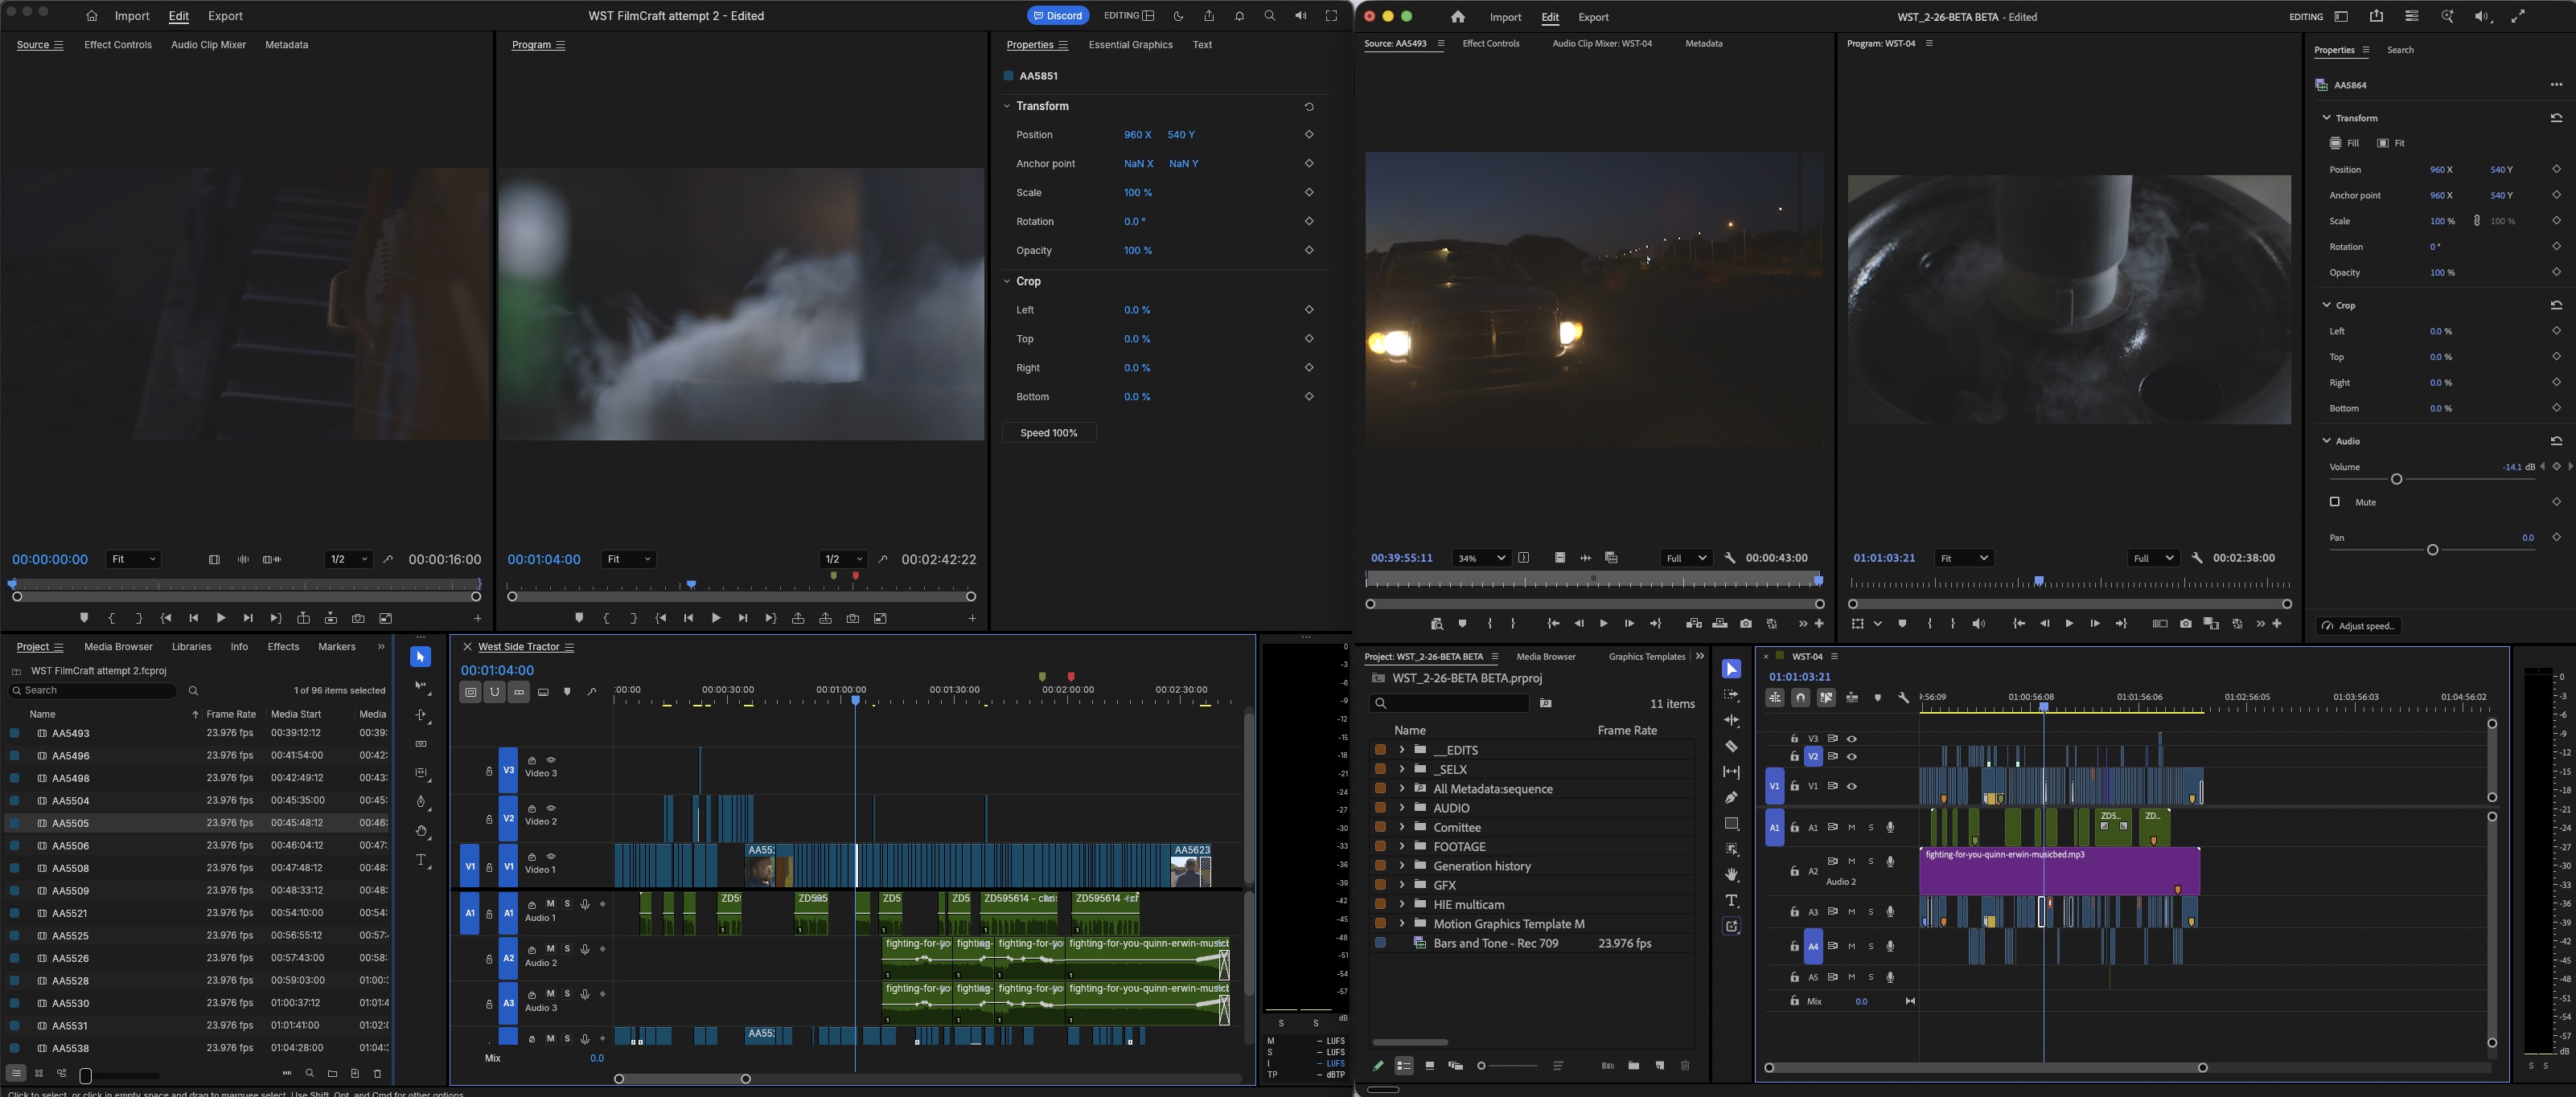Open the Fit zoom dropdown in left Source monitor

point(133,559)
